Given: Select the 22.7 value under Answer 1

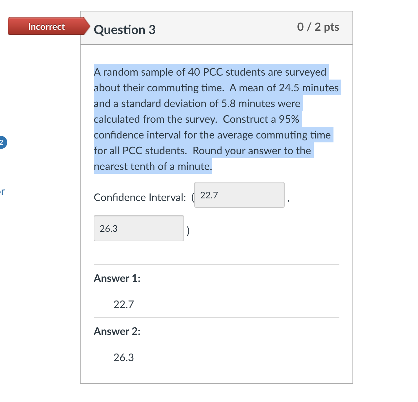Looking at the screenshot, I should [123, 304].
